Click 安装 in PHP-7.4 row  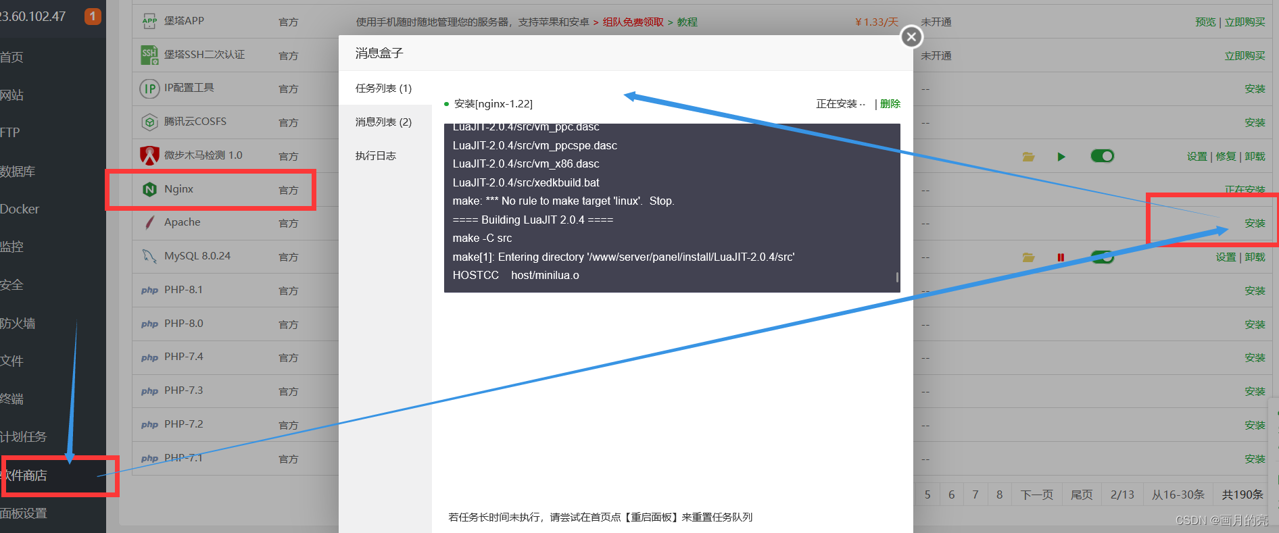point(1255,357)
